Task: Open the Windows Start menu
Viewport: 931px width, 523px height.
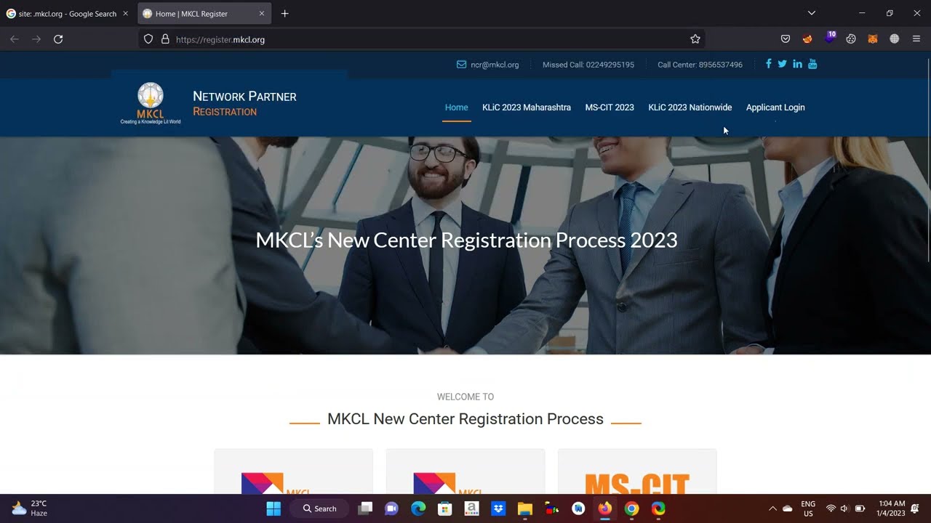Action: [x=273, y=508]
